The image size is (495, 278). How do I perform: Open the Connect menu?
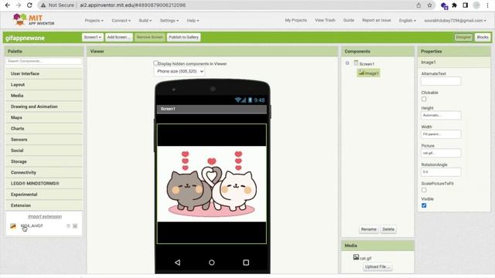point(121,21)
